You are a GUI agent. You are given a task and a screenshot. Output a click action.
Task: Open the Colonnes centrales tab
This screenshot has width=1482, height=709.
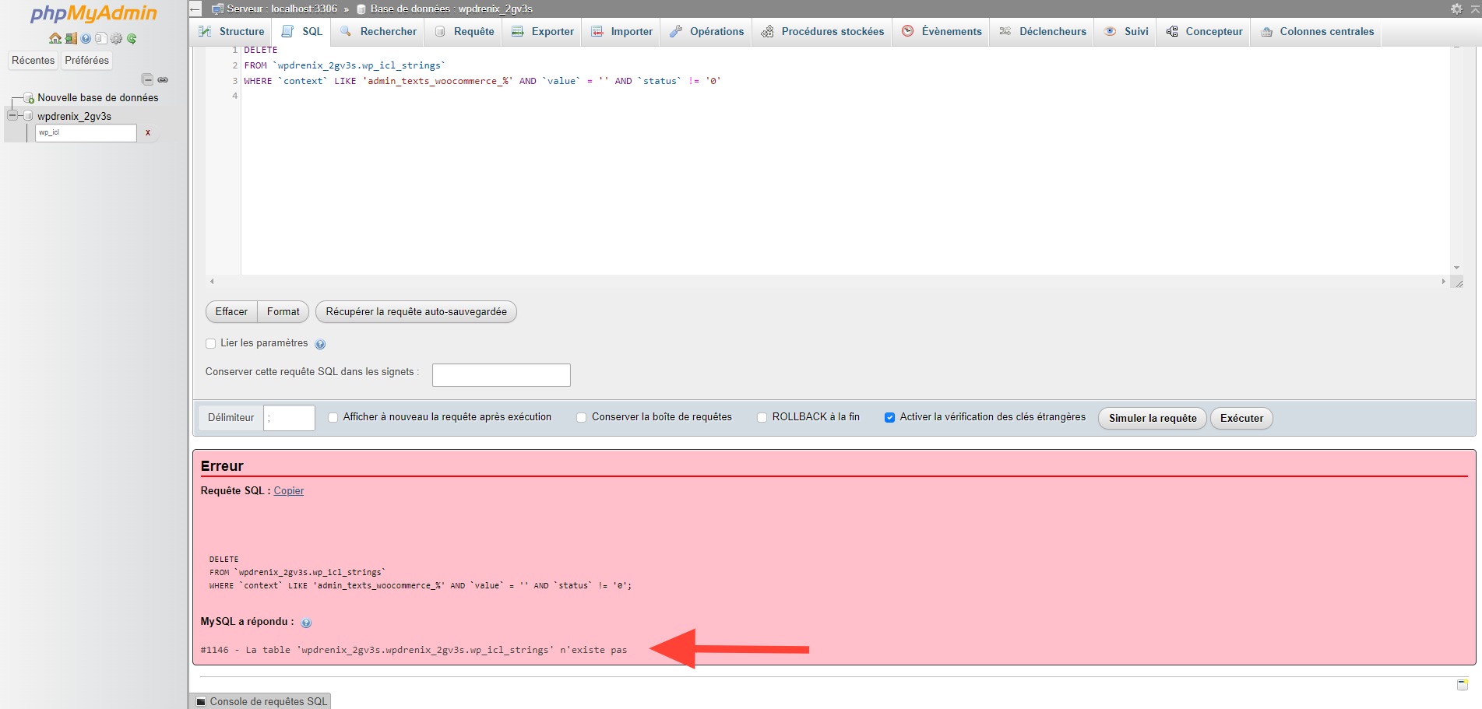point(1317,32)
